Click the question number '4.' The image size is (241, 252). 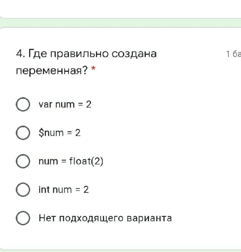(x=21, y=54)
